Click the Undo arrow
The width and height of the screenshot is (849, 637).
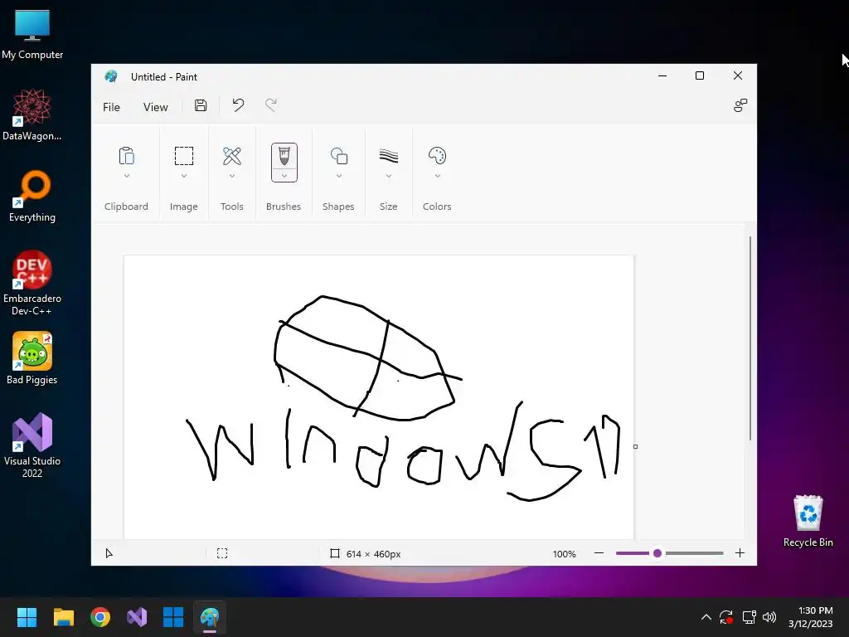(238, 105)
